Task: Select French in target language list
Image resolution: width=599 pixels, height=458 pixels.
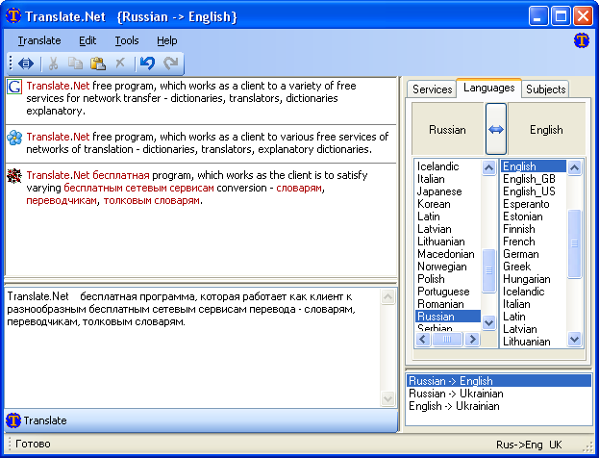Action: click(534, 242)
